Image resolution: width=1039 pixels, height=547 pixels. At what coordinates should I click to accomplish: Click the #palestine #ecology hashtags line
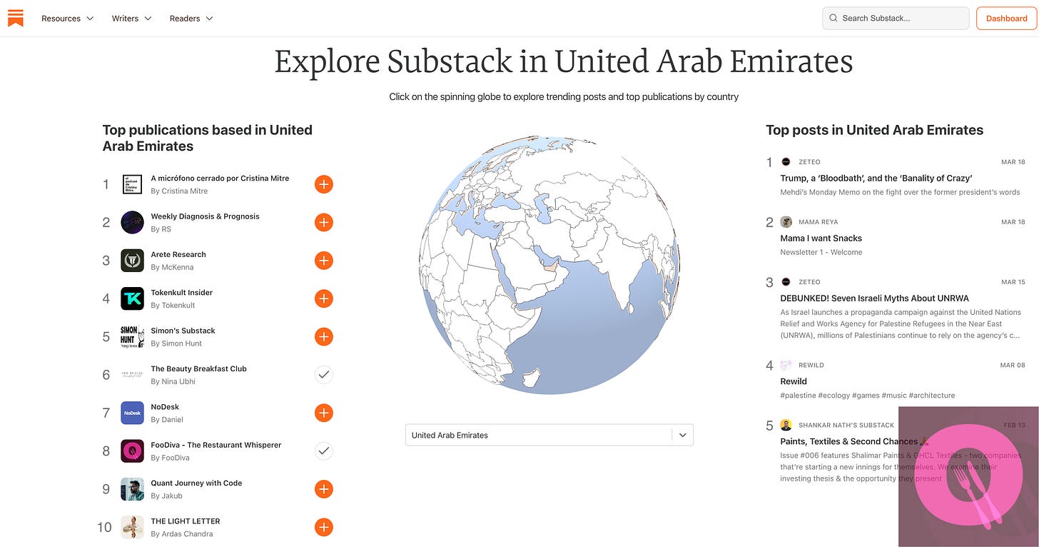867,395
